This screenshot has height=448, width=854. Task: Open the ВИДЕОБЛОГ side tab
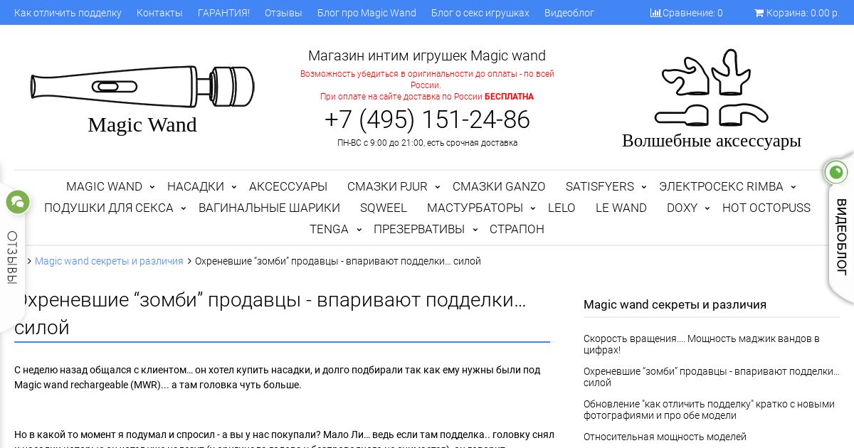[841, 237]
